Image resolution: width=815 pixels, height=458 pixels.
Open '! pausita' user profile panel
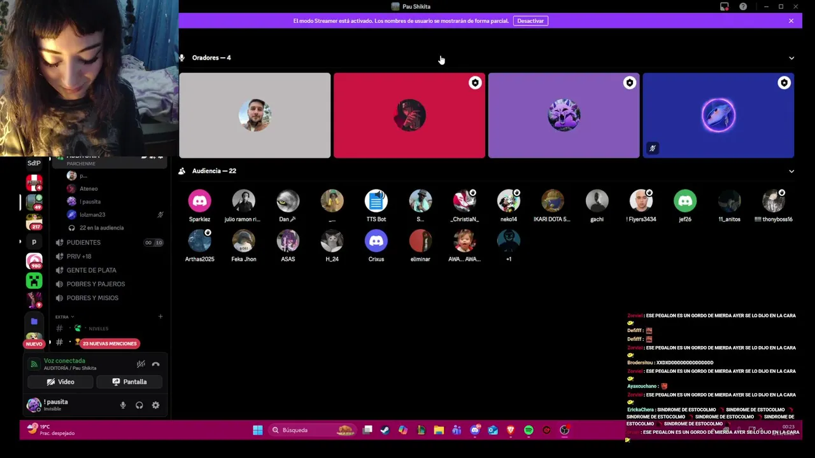click(56, 405)
